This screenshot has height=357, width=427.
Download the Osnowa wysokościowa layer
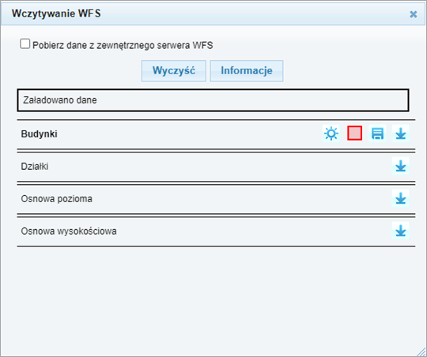coord(401,231)
